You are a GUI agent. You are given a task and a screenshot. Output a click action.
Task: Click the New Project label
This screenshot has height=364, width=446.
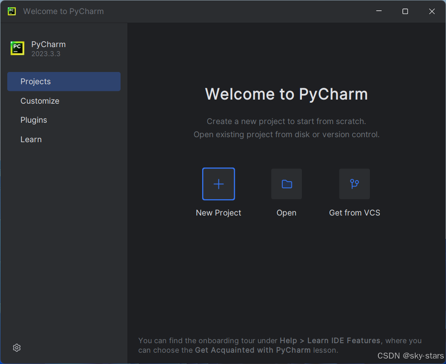coord(218,213)
